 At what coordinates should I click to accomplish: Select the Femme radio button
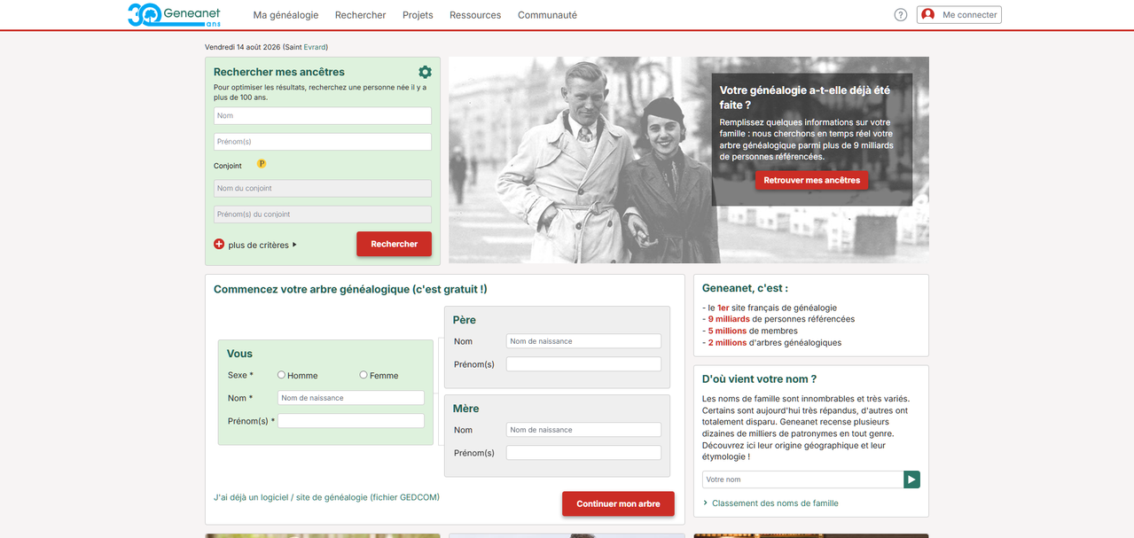pyautogui.click(x=364, y=375)
